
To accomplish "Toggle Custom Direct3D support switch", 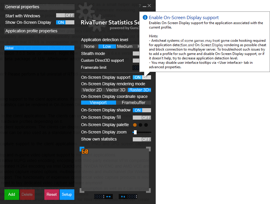I will click(136, 61).
